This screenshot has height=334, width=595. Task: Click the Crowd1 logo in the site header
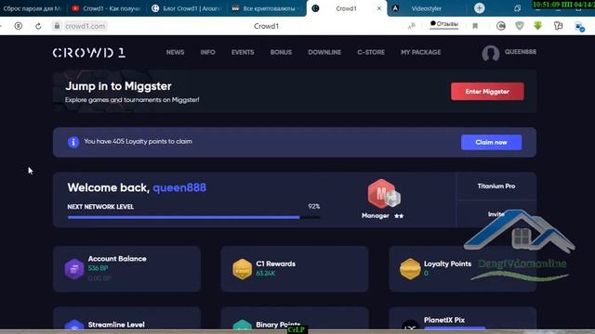click(89, 52)
